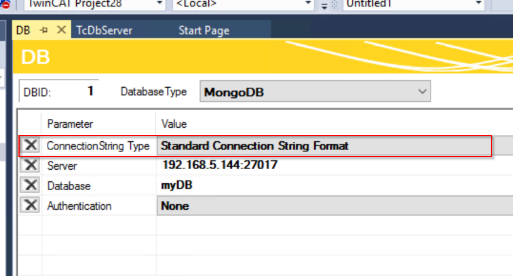Click the Parameter column header

[70, 124]
